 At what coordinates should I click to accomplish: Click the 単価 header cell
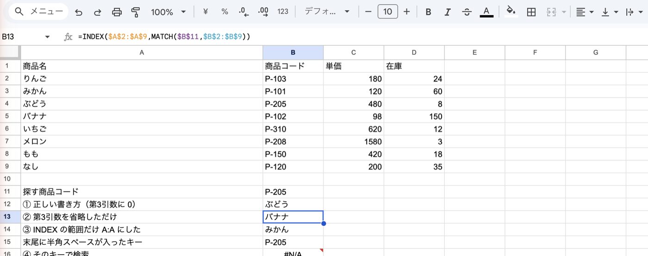point(354,66)
